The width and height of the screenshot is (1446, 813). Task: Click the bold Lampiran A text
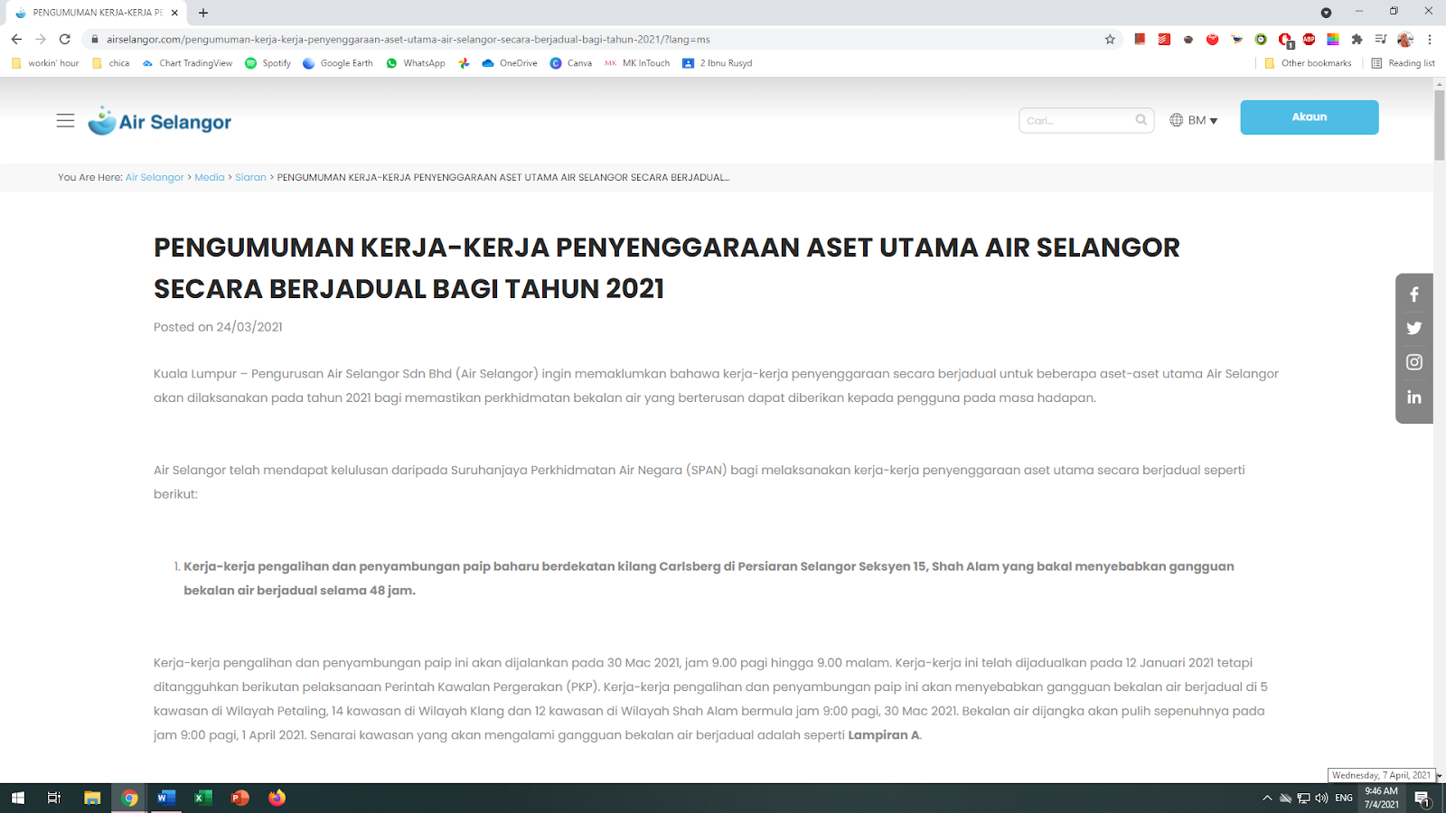[x=883, y=734]
